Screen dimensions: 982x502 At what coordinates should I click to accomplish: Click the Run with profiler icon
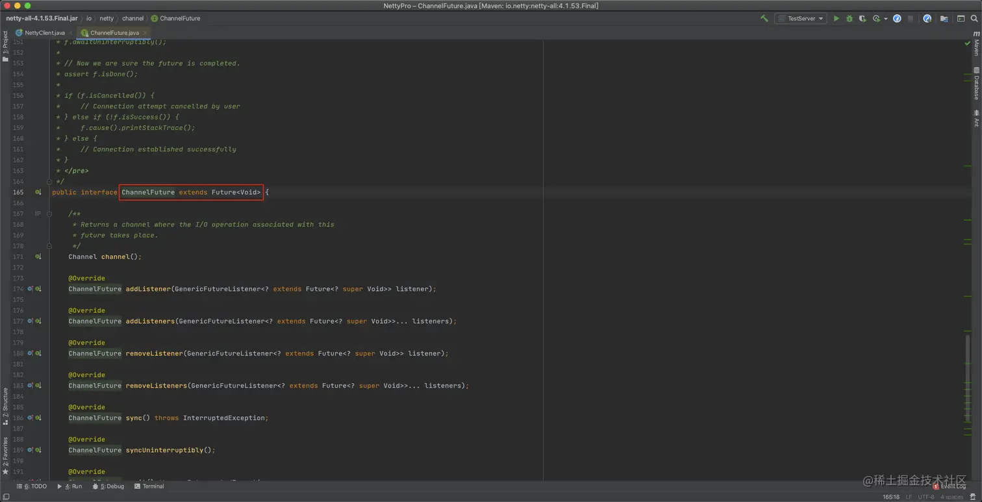coord(877,19)
